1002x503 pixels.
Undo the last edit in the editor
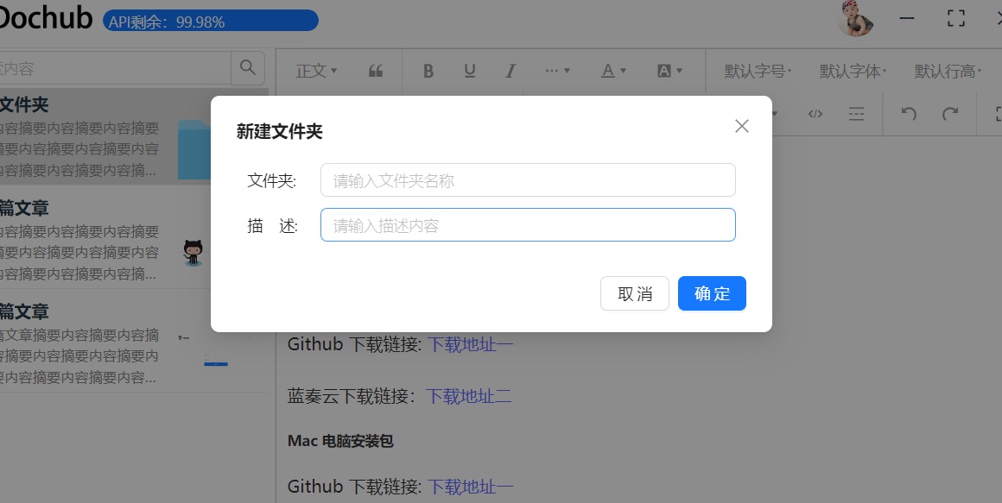(909, 114)
